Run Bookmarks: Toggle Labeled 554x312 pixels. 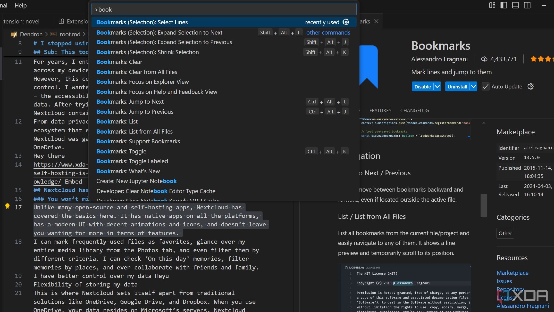coord(224,161)
